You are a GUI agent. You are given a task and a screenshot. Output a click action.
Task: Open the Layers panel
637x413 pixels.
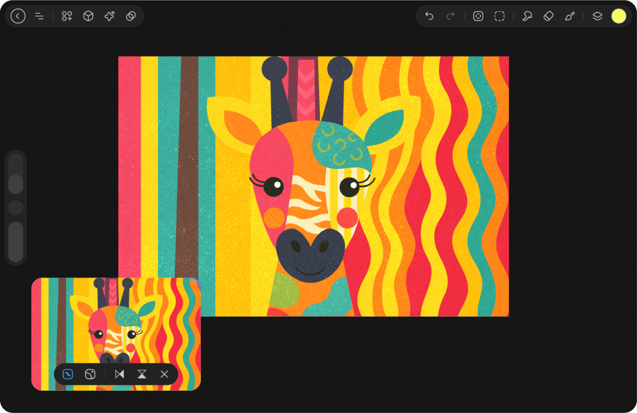click(597, 16)
